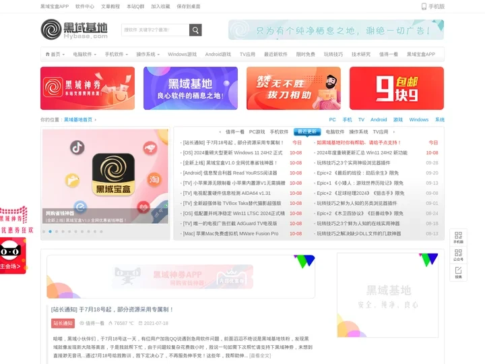Image resolution: width=485 pixels, height=364 pixels.
Task: Open the AIDA64 v1.31 TV article
Action: point(227,193)
